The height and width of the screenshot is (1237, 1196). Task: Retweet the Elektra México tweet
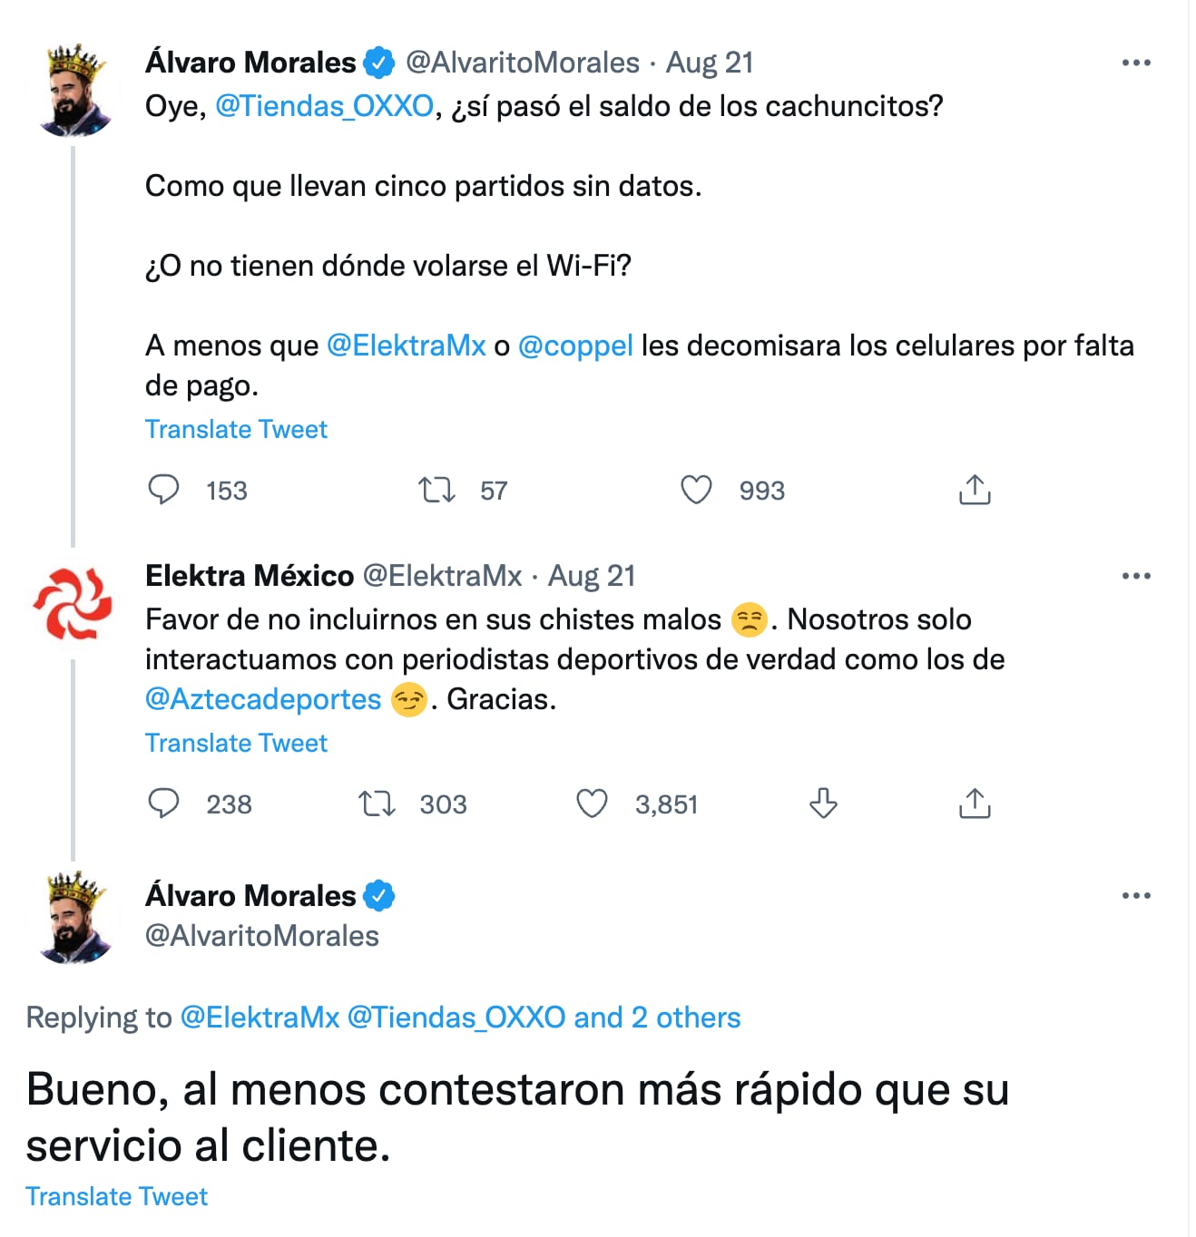[377, 804]
